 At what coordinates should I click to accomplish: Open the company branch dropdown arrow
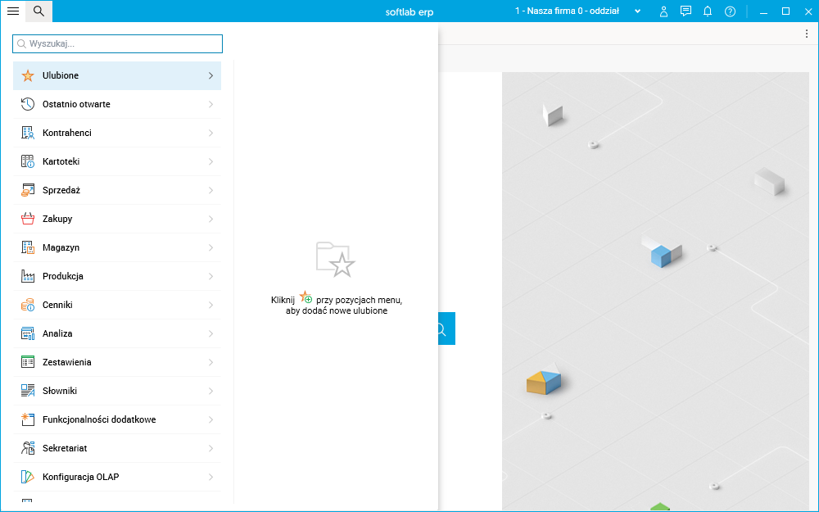coord(637,11)
